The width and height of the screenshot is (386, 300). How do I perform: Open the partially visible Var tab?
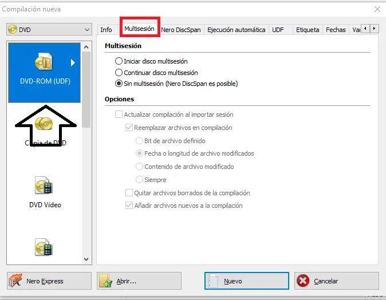(x=356, y=30)
